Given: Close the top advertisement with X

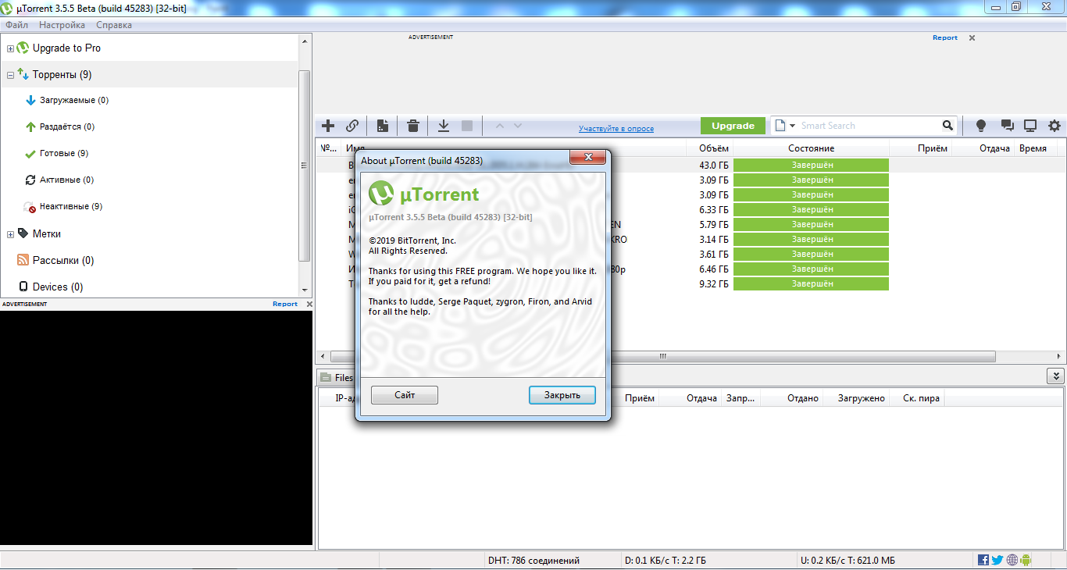Looking at the screenshot, I should pos(972,37).
